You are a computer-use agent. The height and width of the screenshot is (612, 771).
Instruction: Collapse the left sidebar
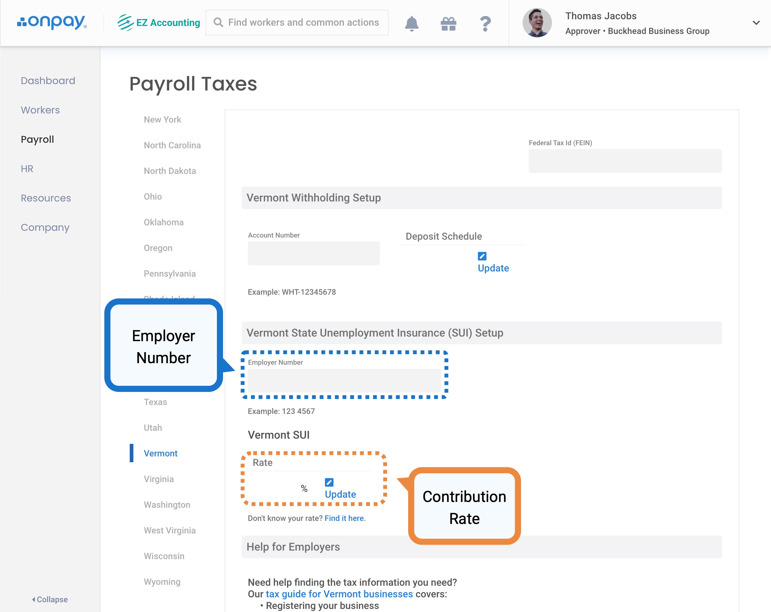(50, 599)
